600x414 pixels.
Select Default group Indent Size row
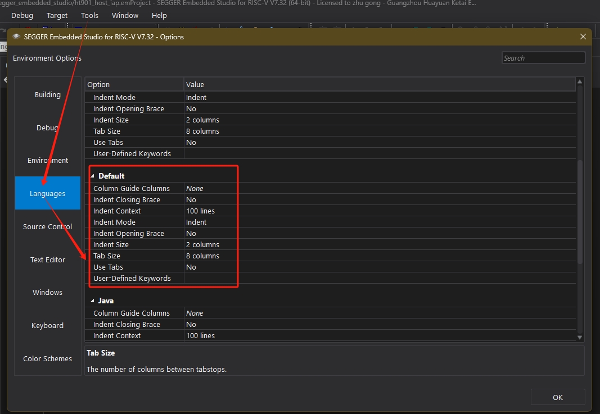click(x=331, y=245)
